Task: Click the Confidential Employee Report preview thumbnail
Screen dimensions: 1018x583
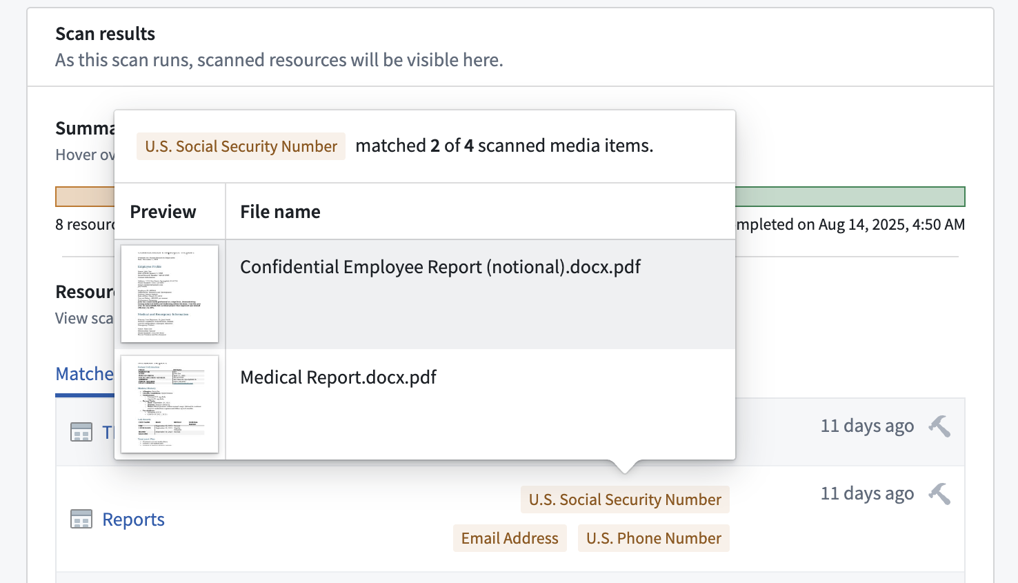Action: (x=170, y=293)
